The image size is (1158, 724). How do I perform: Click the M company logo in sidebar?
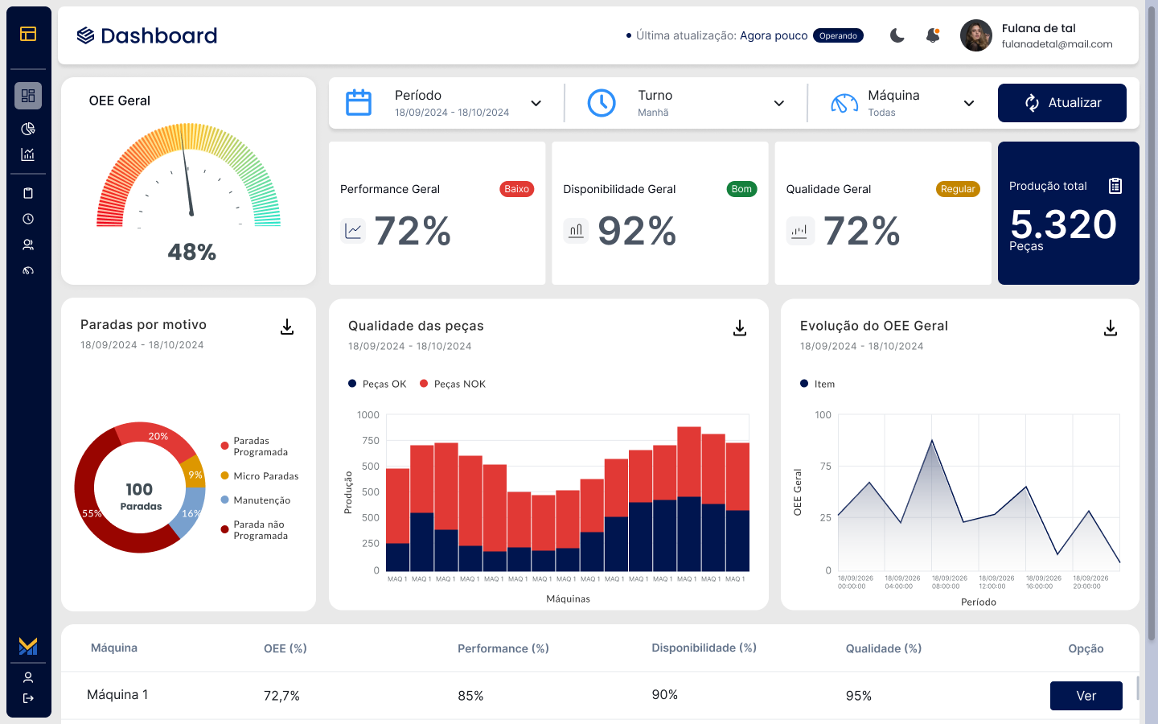[28, 646]
